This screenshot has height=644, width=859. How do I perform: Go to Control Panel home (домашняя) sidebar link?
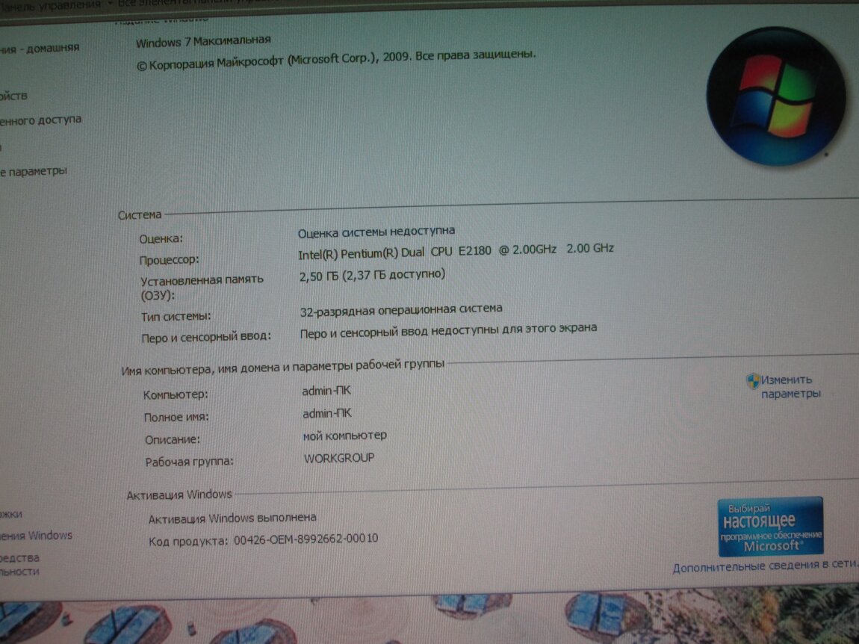[40, 49]
